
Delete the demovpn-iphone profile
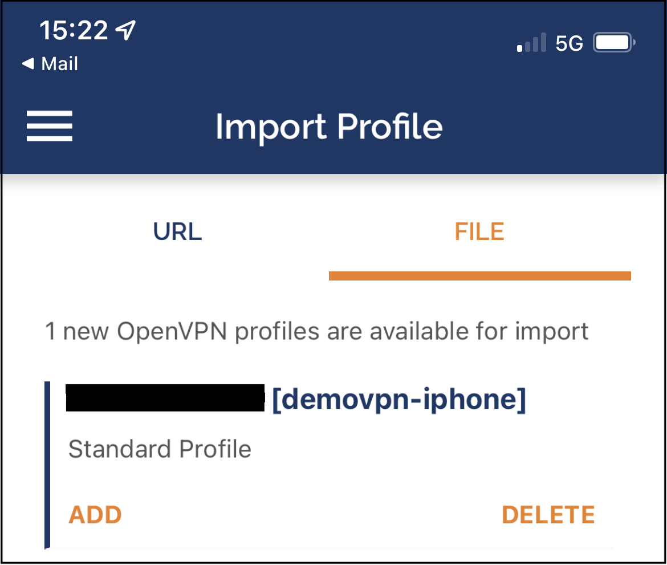pos(548,514)
